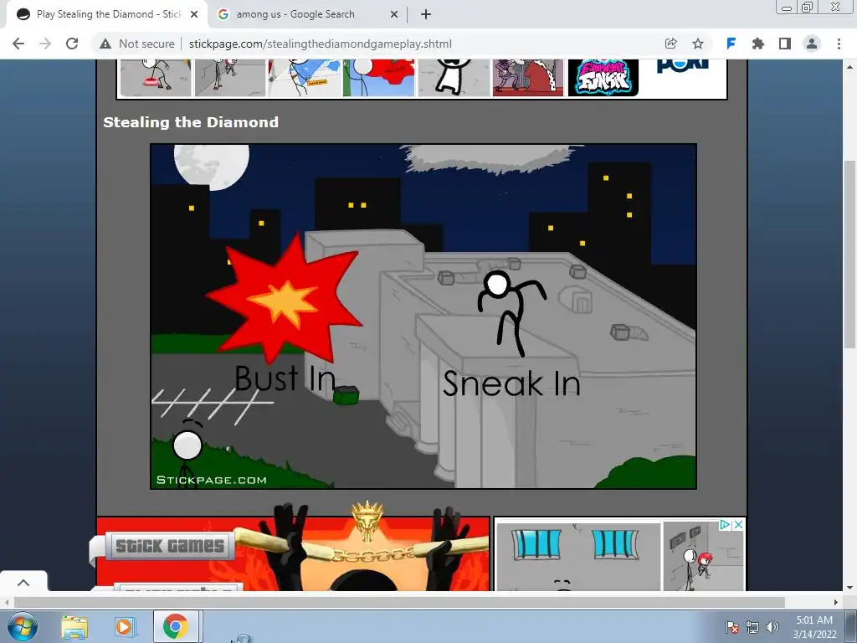Switch to Play Stealing the Diamond tab

click(x=106, y=15)
